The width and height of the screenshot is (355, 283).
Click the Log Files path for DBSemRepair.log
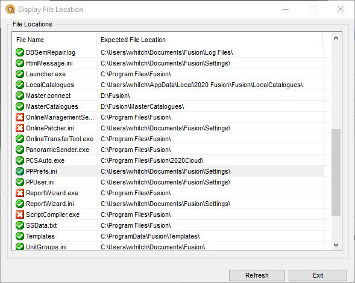pos(166,53)
